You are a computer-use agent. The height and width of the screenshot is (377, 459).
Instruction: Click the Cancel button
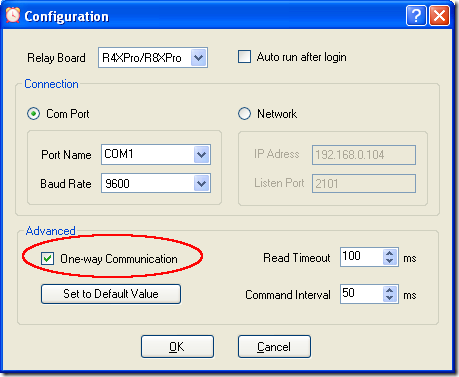[x=274, y=346]
